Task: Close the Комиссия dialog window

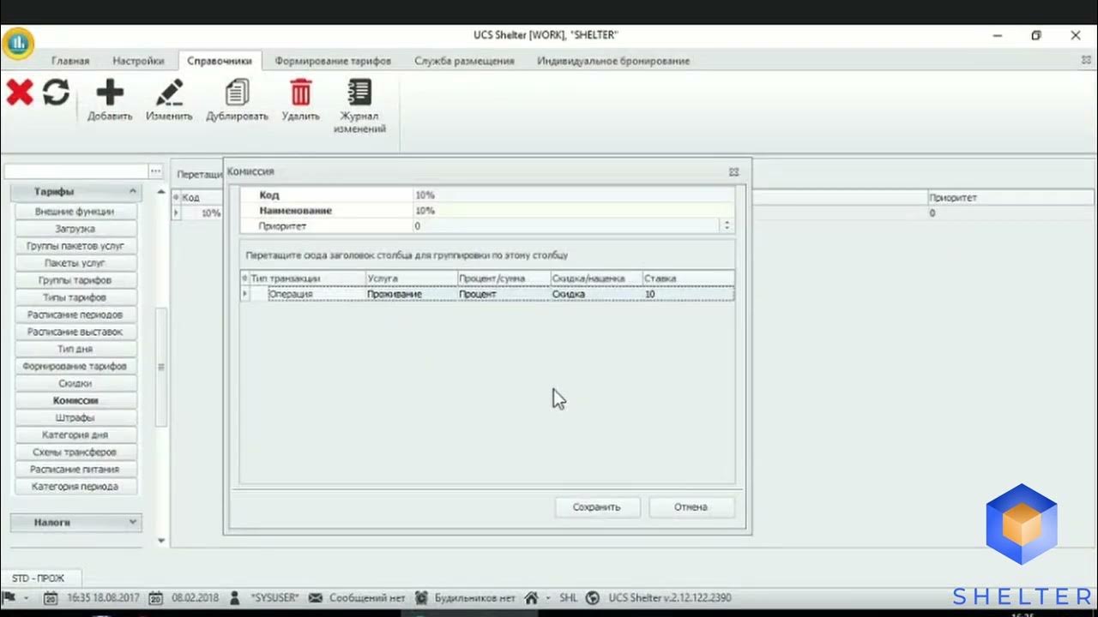Action: tap(733, 171)
